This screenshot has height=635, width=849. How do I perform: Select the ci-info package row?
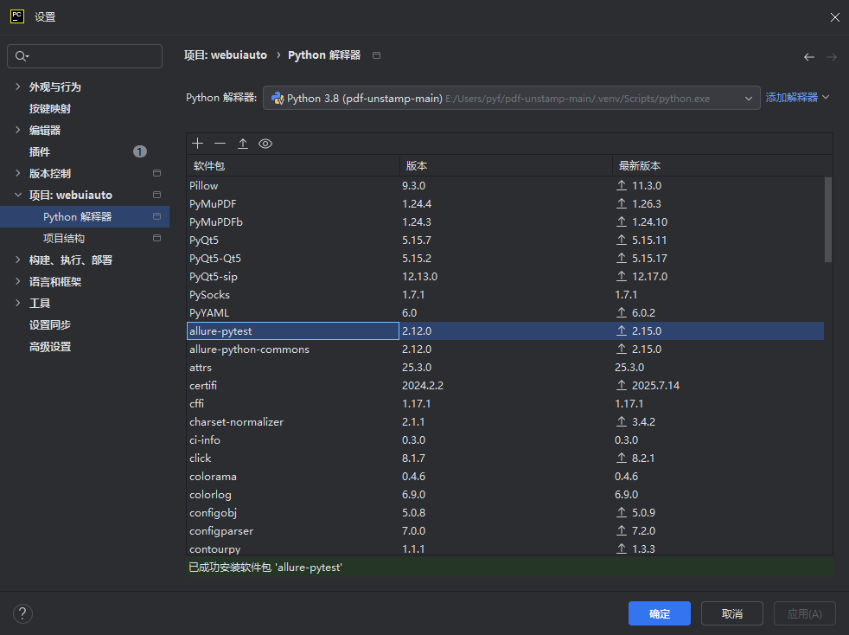point(505,439)
